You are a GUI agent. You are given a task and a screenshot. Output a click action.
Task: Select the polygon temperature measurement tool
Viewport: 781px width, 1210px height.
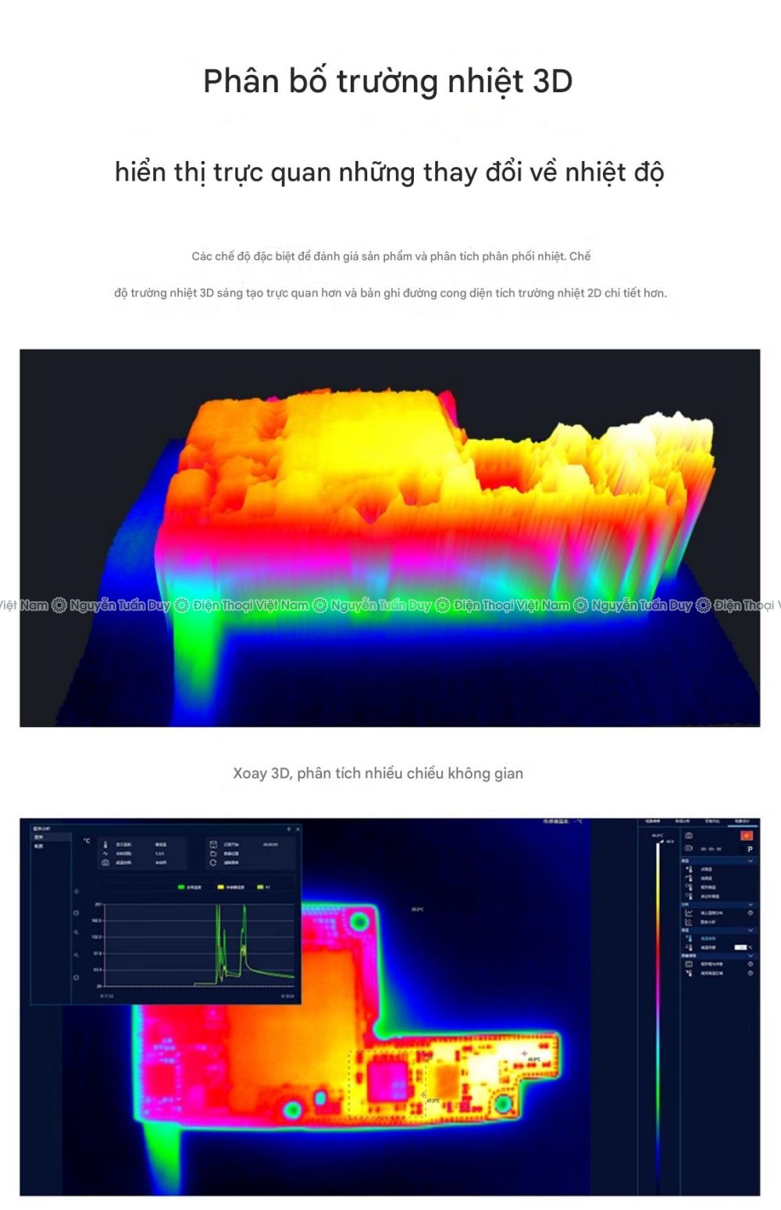(689, 896)
